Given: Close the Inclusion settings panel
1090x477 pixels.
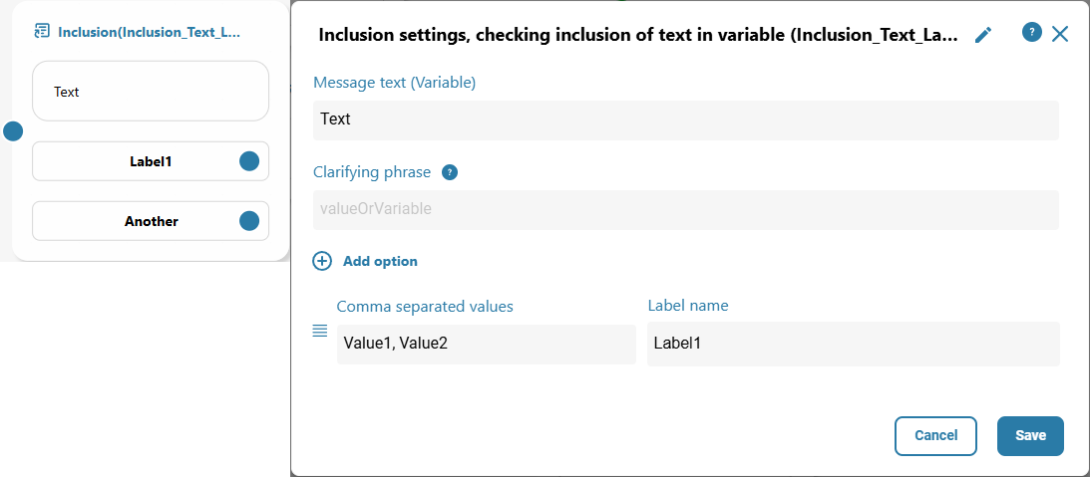Looking at the screenshot, I should click(1060, 34).
